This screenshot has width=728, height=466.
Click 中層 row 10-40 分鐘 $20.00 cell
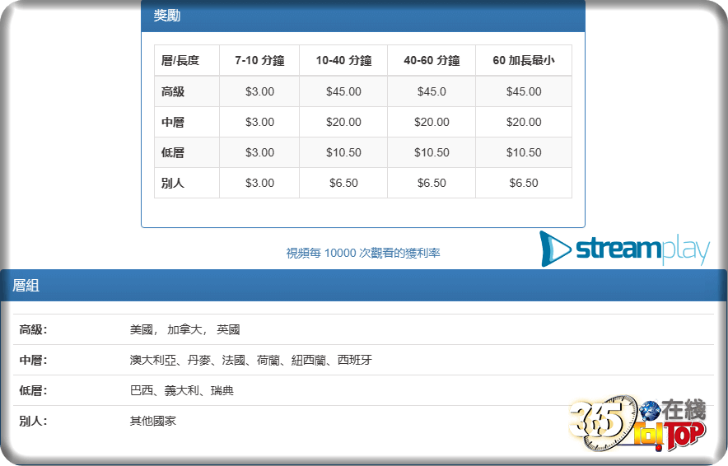point(343,122)
